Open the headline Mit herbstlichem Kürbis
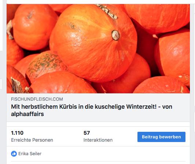The height and width of the screenshot is (164, 195). pos(92,110)
